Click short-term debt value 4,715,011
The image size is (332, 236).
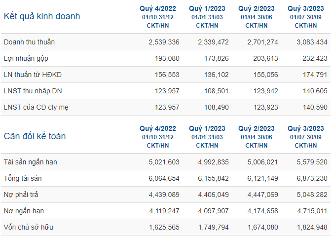312,211
